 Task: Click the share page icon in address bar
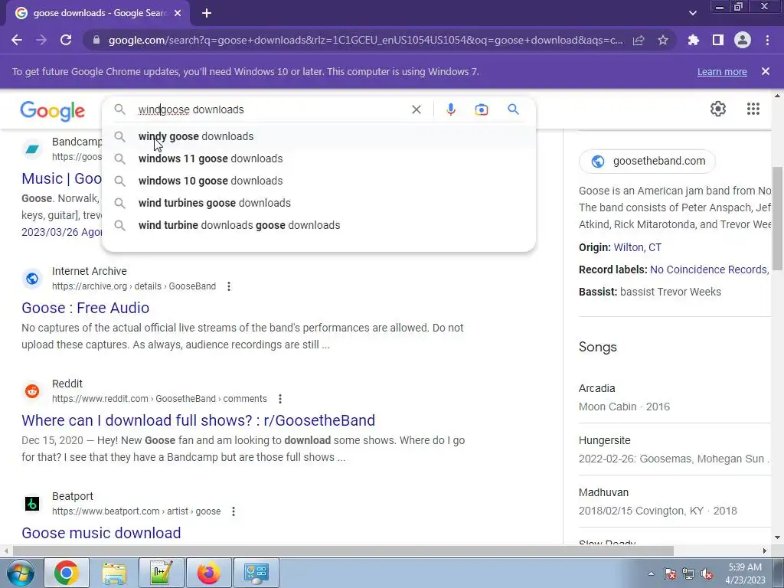[x=639, y=40]
